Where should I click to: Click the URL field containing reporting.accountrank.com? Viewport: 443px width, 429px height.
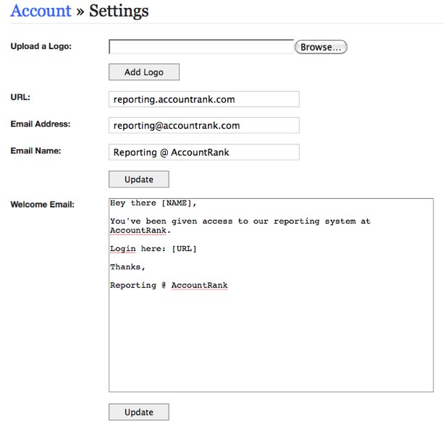[203, 99]
